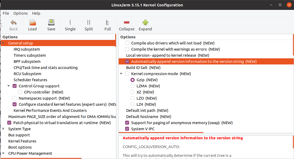Select BPF subsystem in the tree
294x159 pixels.
(27, 62)
